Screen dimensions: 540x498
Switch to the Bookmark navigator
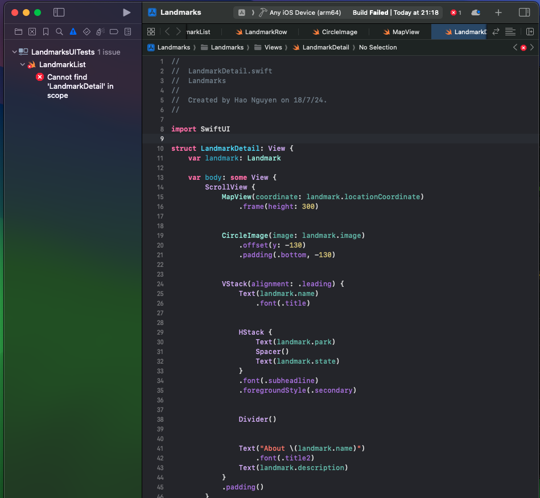tap(46, 32)
